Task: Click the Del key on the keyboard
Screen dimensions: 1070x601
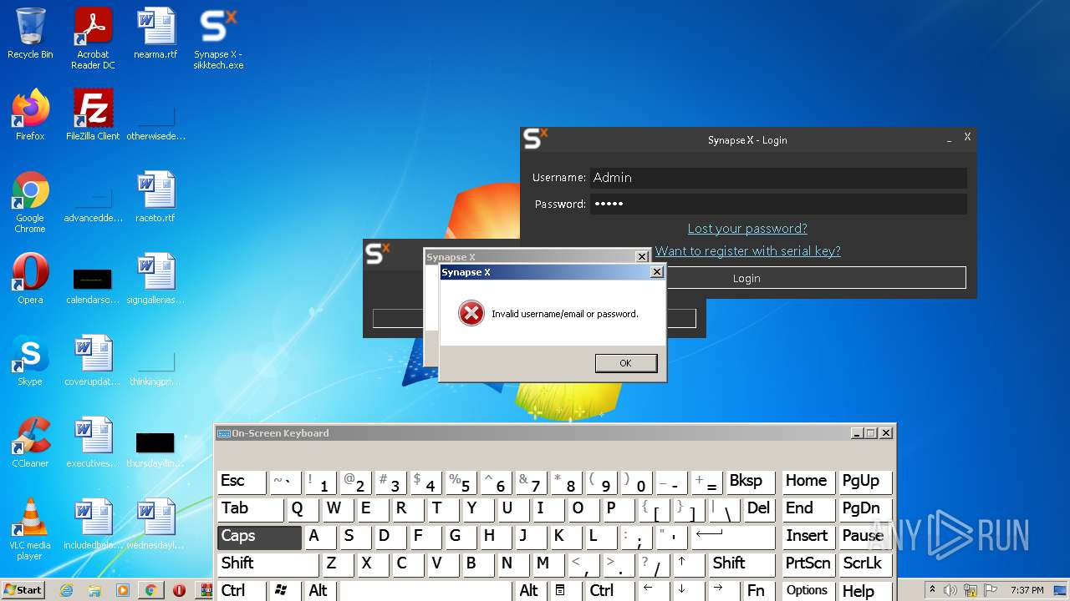Action: tap(759, 509)
